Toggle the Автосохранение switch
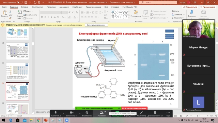Viewport: 218px width, 123px height. click(20, 2)
